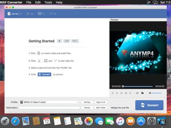Open the Add File dropdown arrow

[21, 14]
